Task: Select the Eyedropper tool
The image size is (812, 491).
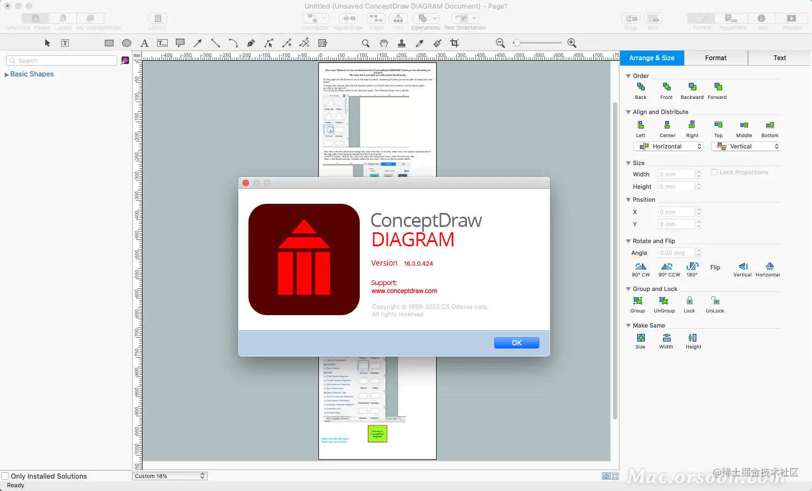Action: click(x=419, y=43)
